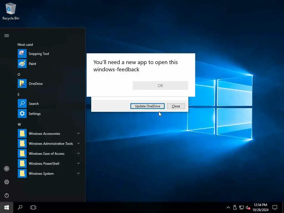Open Settings app under letter S
The image size is (284, 213).
(49, 113)
